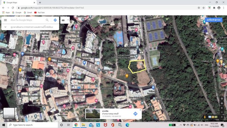Viewport: 227px width, 128px height.
Task: Open the keyboard input tools dropdown arrow
Action: pos(68,20)
